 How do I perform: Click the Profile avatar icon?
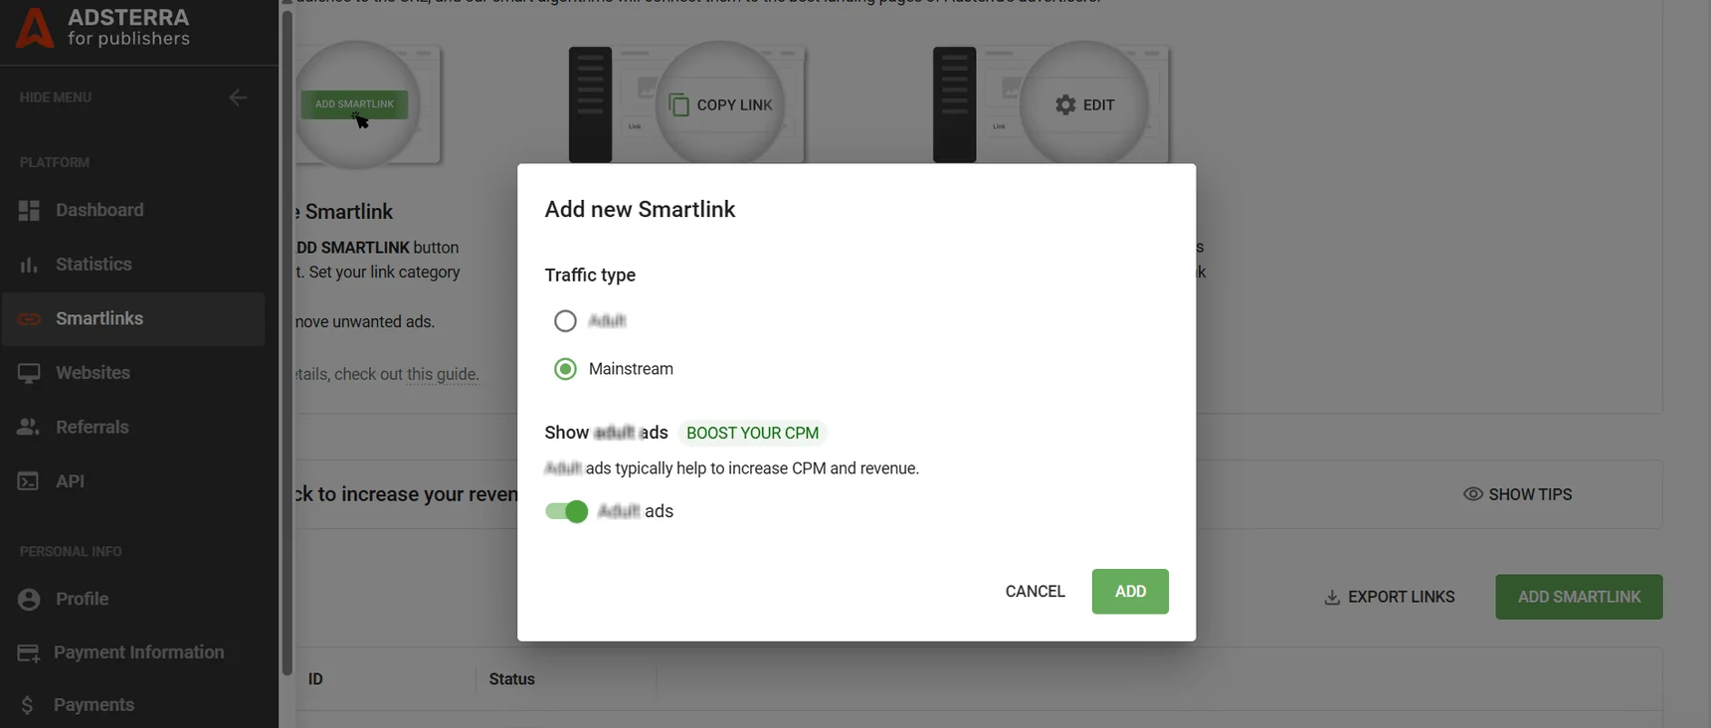[29, 599]
